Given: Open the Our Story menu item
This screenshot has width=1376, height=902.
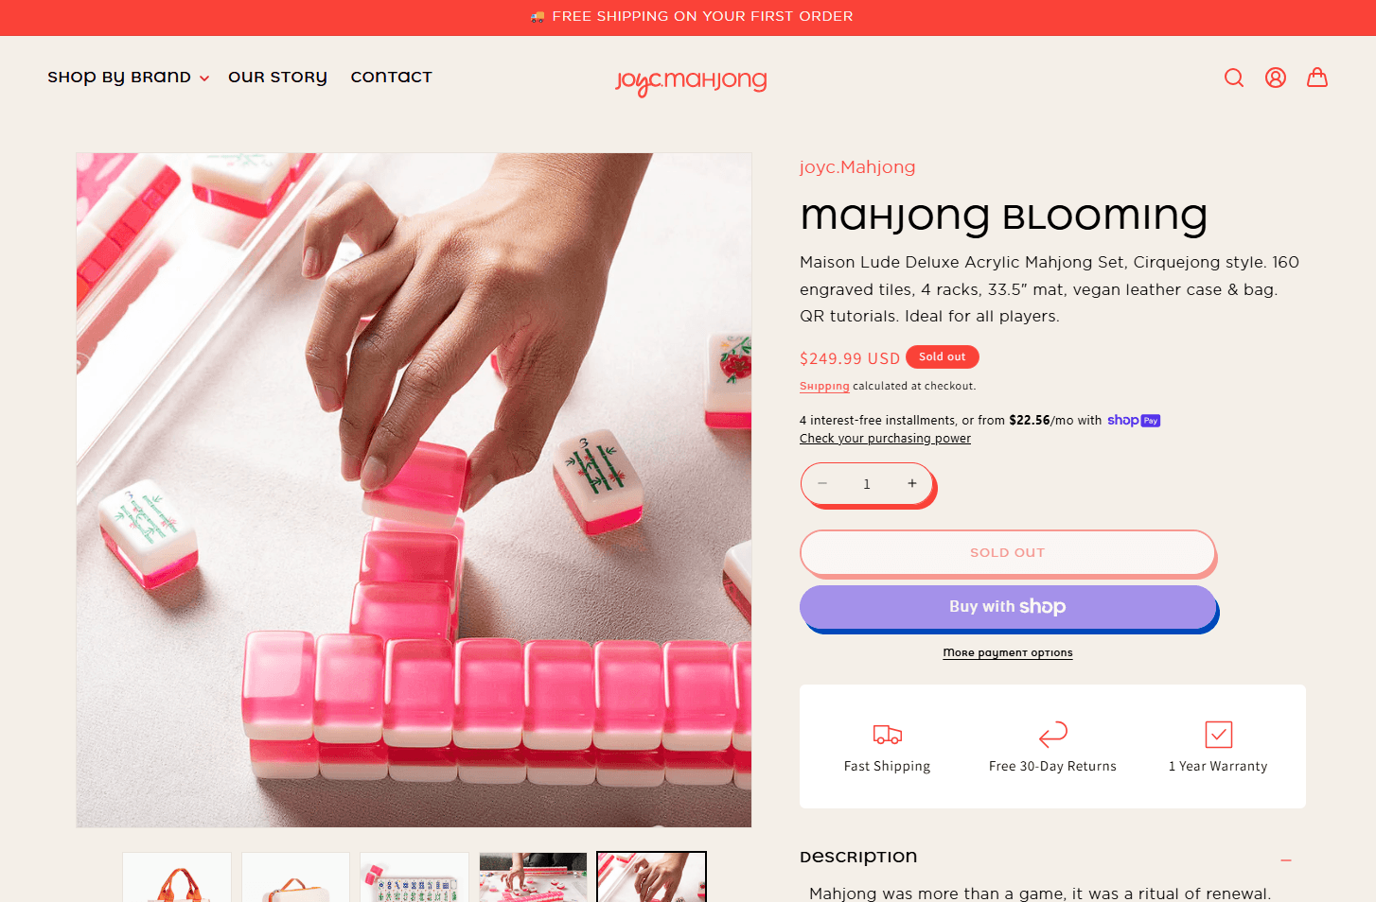Looking at the screenshot, I should 277,78.
